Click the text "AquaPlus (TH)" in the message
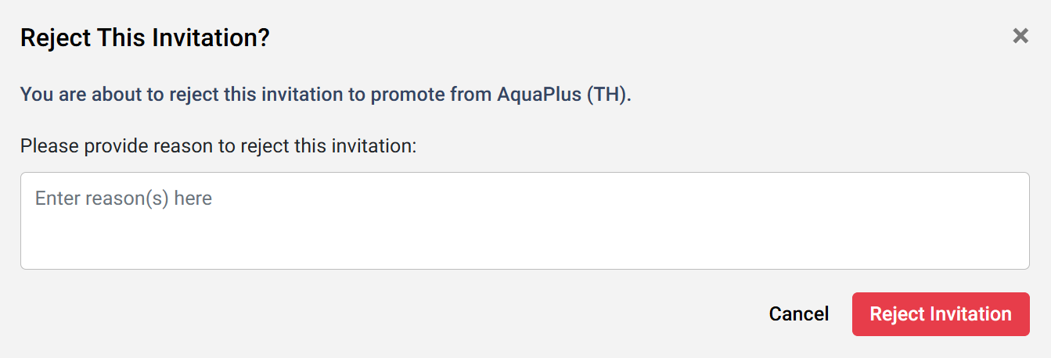The height and width of the screenshot is (358, 1051). [x=563, y=95]
